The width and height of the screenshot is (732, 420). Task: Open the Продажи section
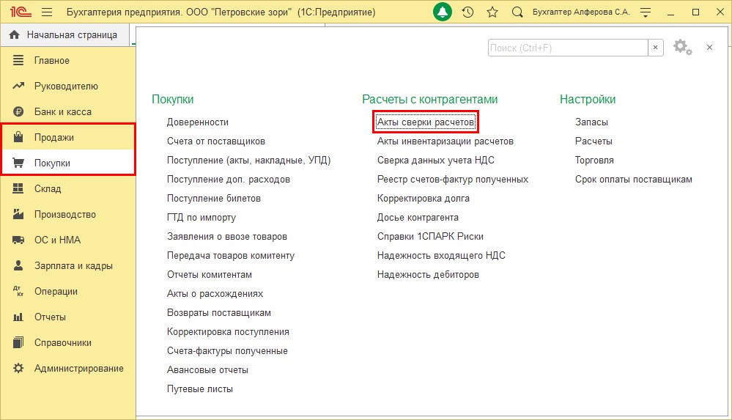[x=68, y=137]
